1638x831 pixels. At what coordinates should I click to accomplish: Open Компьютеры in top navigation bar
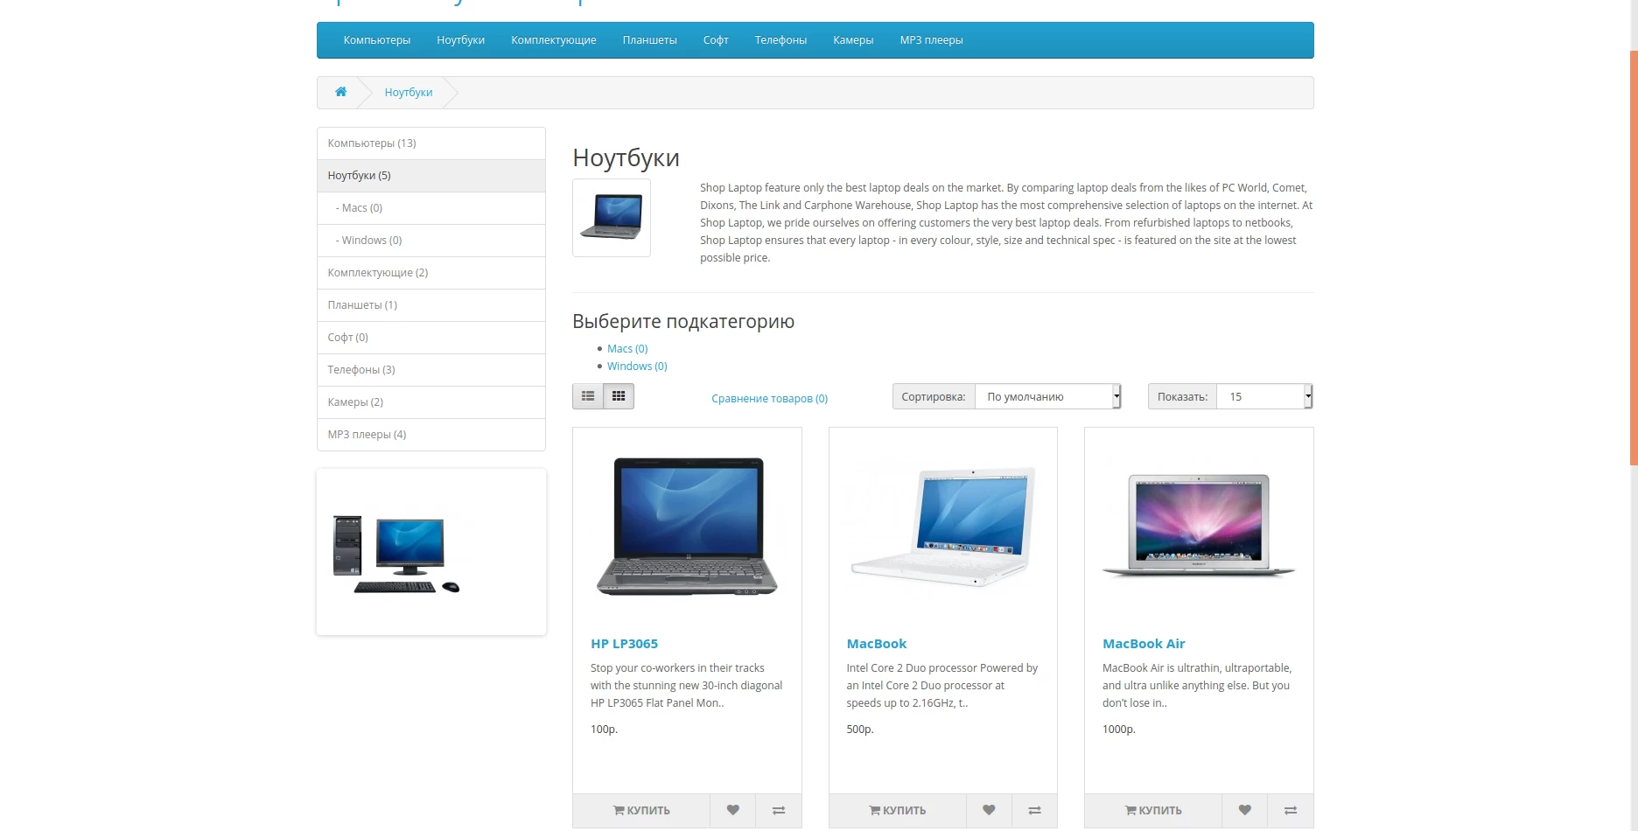click(377, 40)
